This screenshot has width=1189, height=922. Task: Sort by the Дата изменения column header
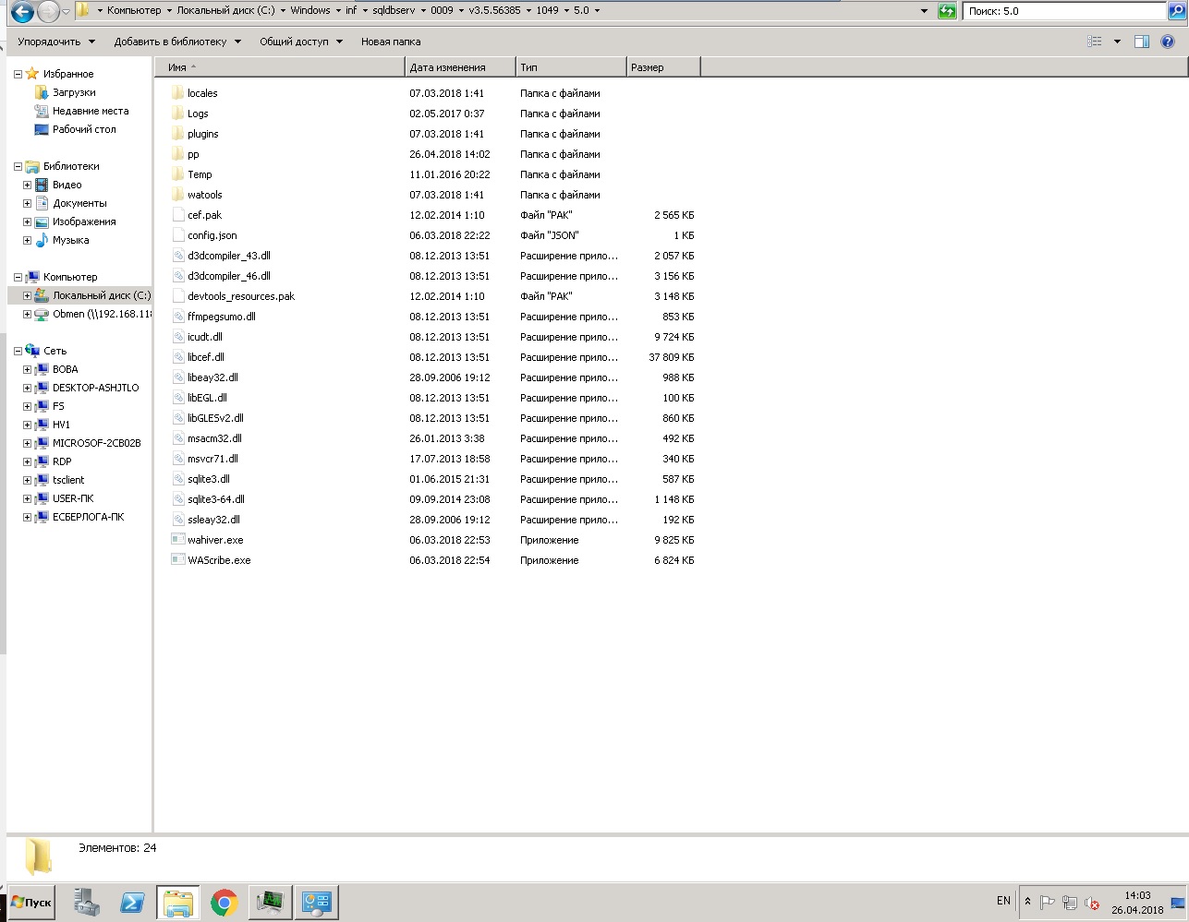click(x=460, y=67)
